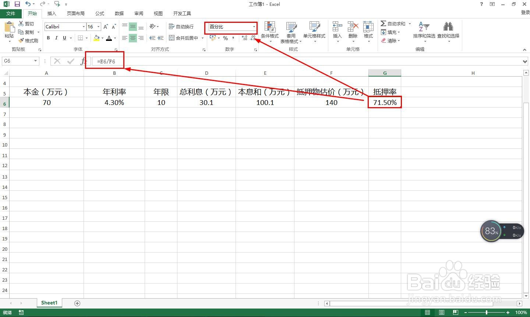This screenshot has height=317, width=530.
Task: Apply Comma Style thousands separator
Action: 233,38
